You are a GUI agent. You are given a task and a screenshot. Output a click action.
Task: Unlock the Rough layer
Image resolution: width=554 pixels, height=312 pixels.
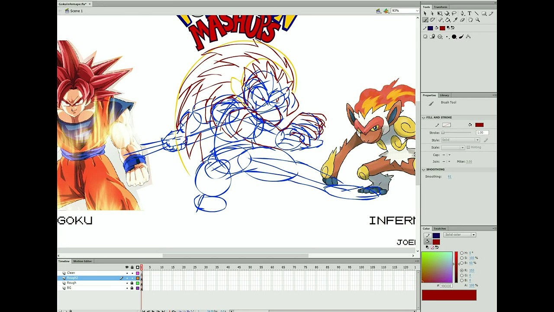pyautogui.click(x=132, y=283)
